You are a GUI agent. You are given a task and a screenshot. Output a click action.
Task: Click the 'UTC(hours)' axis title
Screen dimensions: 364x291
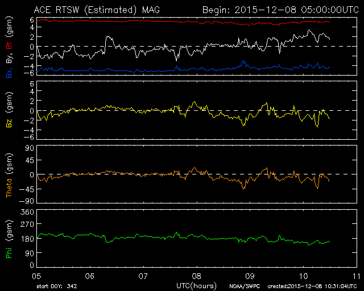point(196,286)
